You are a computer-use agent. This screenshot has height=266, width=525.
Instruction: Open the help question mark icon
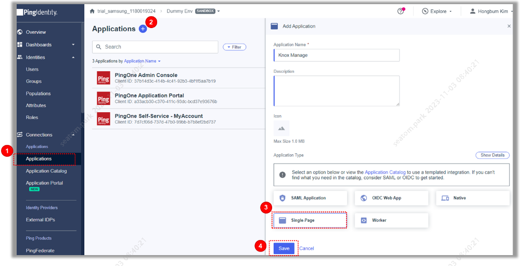(x=401, y=11)
